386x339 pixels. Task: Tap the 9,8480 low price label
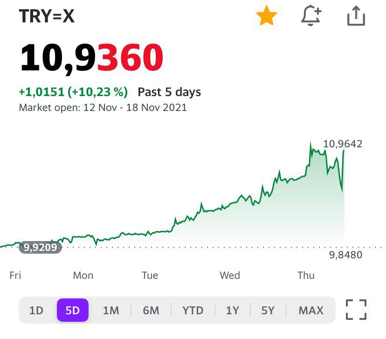point(345,255)
